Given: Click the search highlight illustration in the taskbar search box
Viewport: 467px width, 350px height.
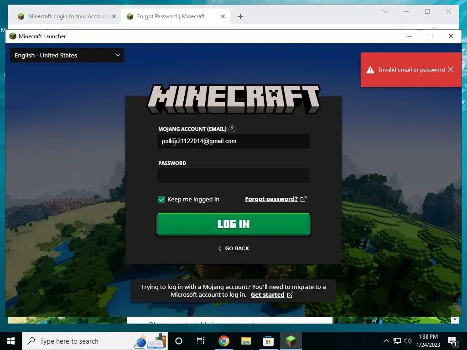Looking at the screenshot, I should (x=150, y=341).
